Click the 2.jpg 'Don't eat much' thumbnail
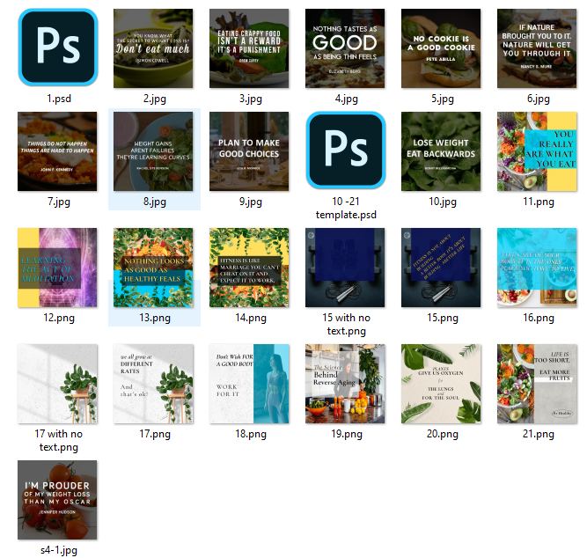The height and width of the screenshot is (558, 587). 153,48
